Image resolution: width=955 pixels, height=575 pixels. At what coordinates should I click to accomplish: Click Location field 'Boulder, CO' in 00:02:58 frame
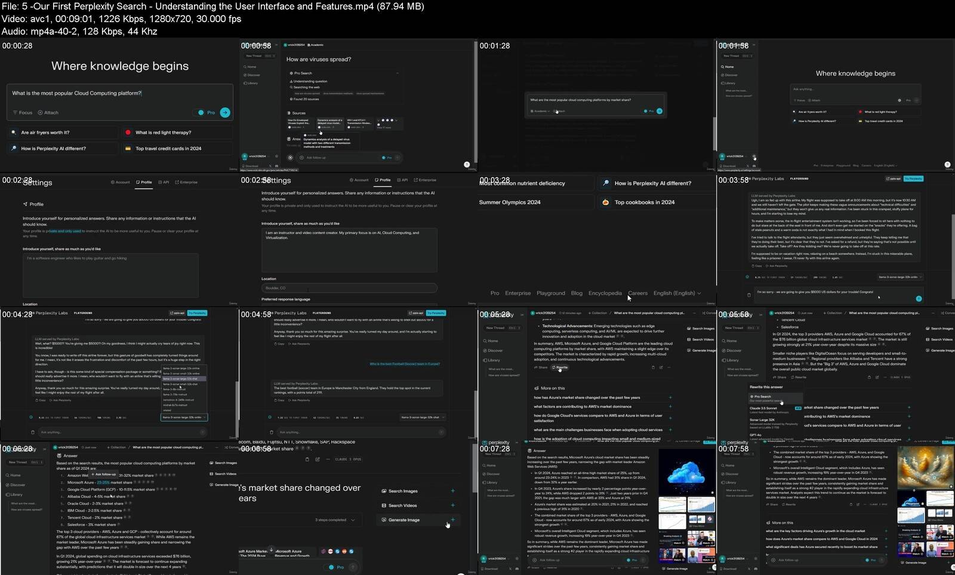pos(349,288)
